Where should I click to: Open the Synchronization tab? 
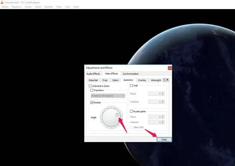pyautogui.click(x=130, y=74)
